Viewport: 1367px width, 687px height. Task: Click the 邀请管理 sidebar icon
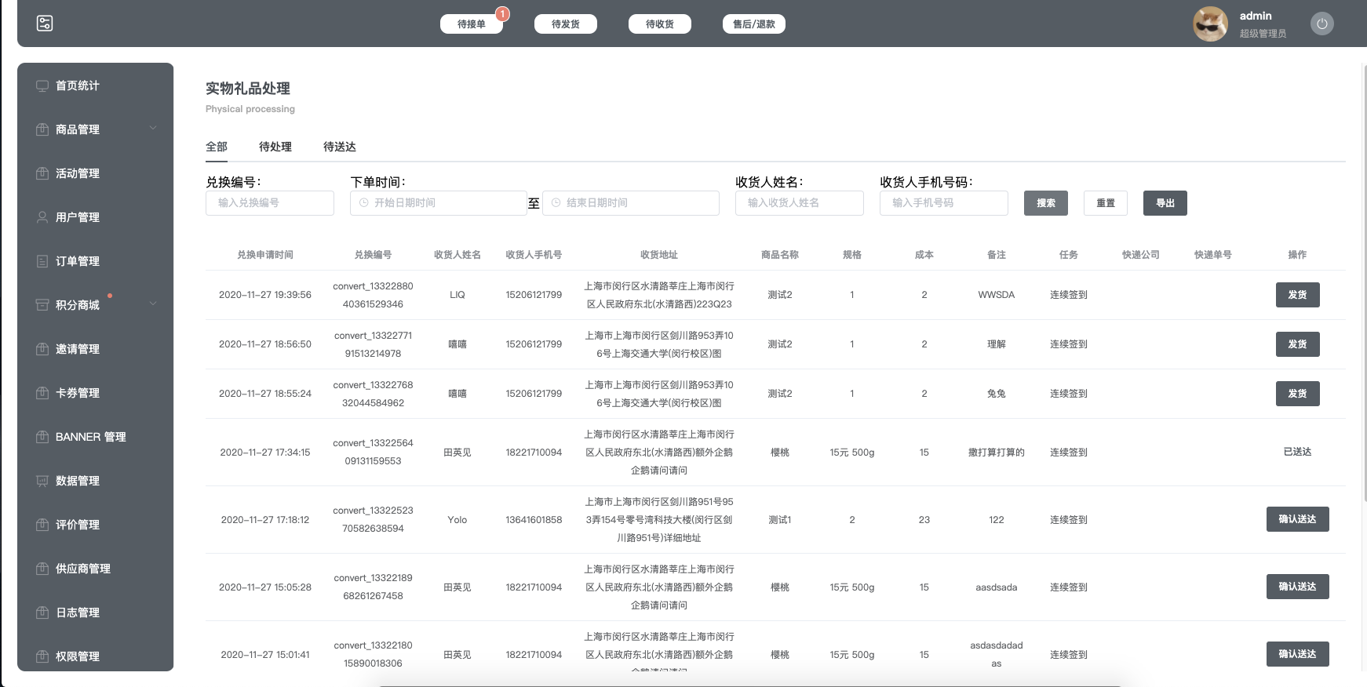tap(42, 349)
